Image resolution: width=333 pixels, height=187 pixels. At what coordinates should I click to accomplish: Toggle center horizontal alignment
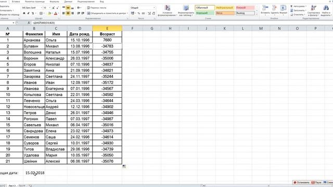tap(68, 14)
